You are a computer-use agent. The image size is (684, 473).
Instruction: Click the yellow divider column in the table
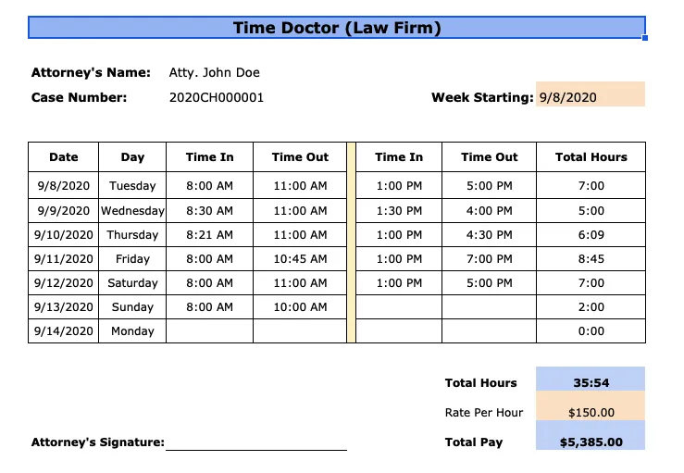pyautogui.click(x=351, y=243)
